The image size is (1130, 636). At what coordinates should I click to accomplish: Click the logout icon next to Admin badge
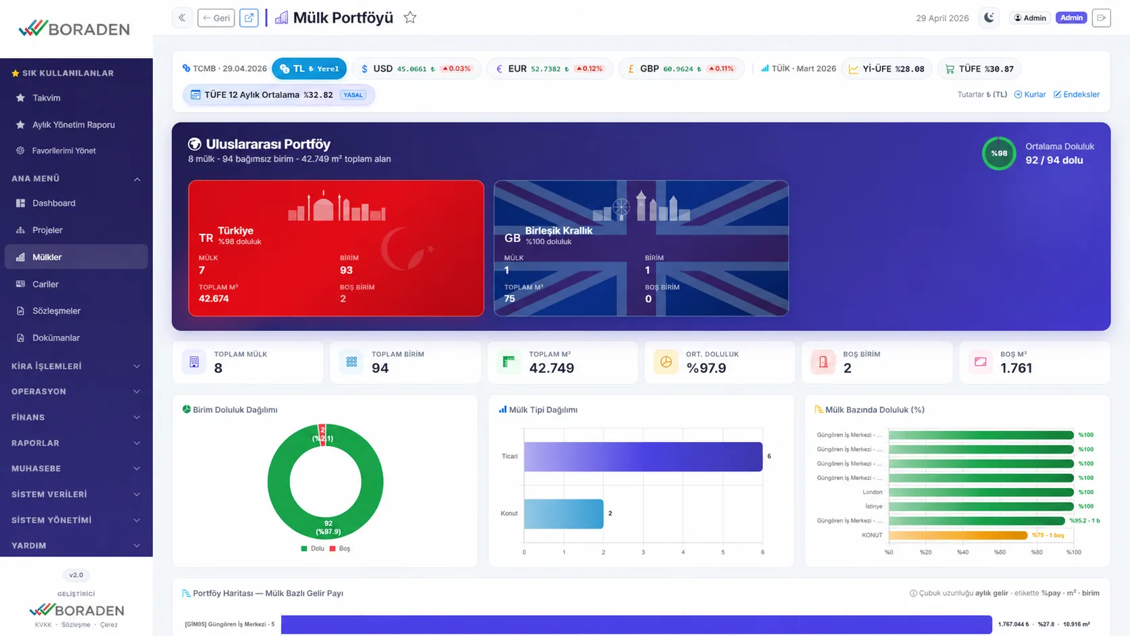point(1102,18)
